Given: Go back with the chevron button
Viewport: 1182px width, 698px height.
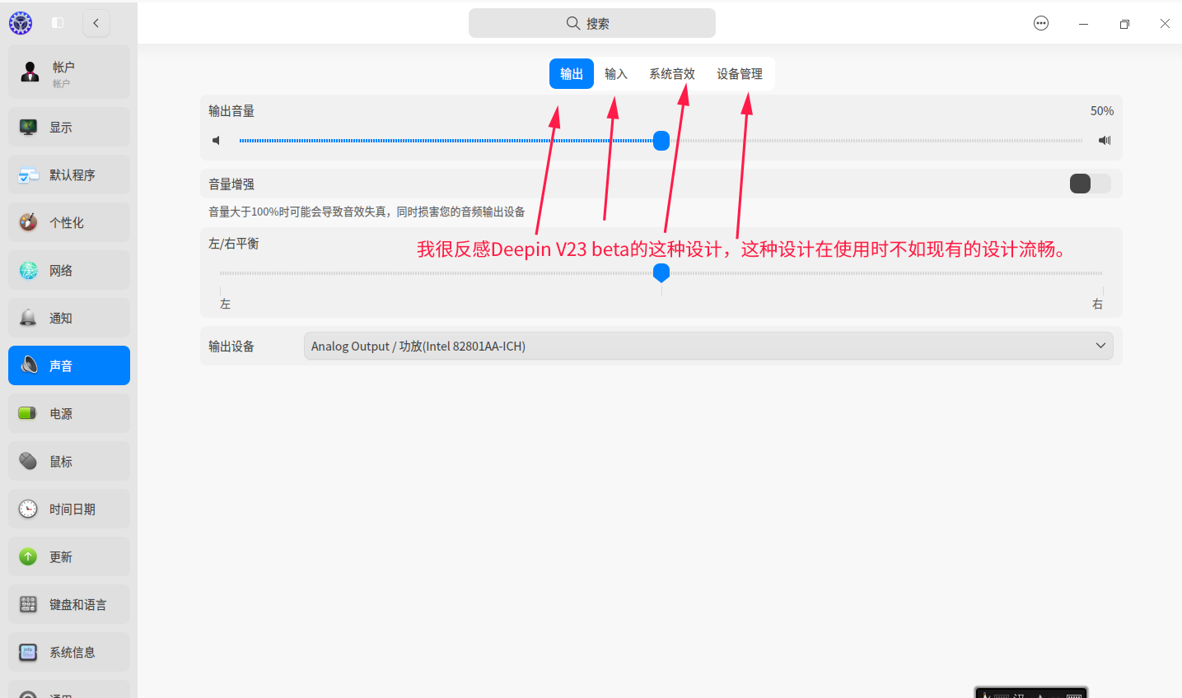Looking at the screenshot, I should pyautogui.click(x=96, y=23).
